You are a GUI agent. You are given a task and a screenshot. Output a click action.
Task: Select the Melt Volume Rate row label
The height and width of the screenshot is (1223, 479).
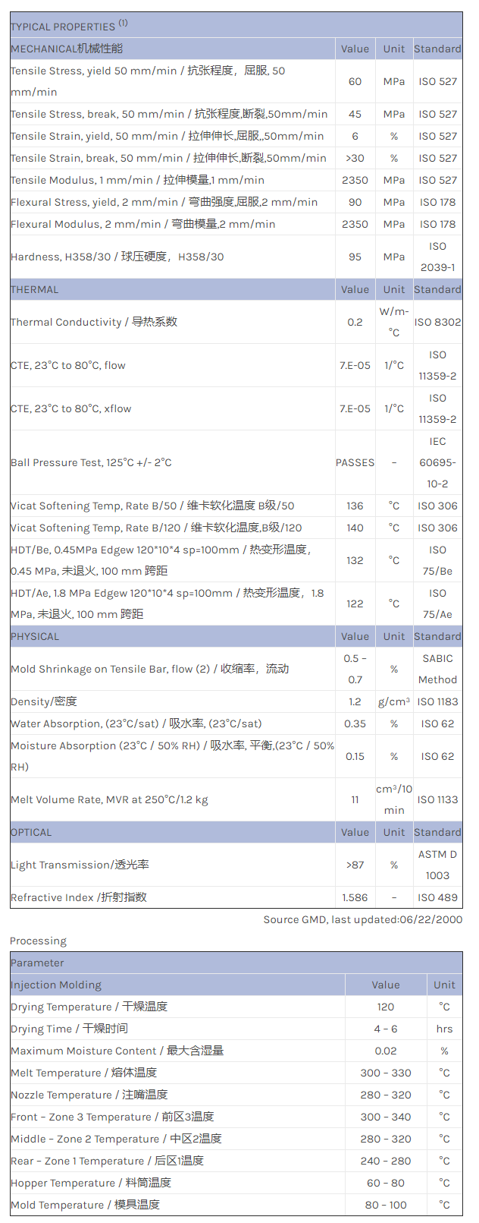coord(109,799)
